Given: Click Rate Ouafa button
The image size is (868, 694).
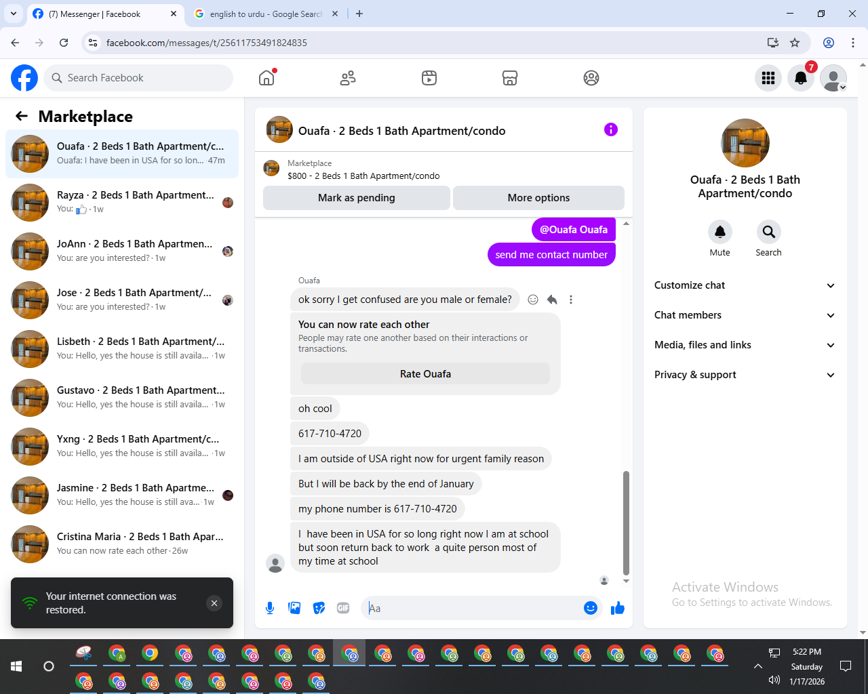Looking at the screenshot, I should [425, 374].
